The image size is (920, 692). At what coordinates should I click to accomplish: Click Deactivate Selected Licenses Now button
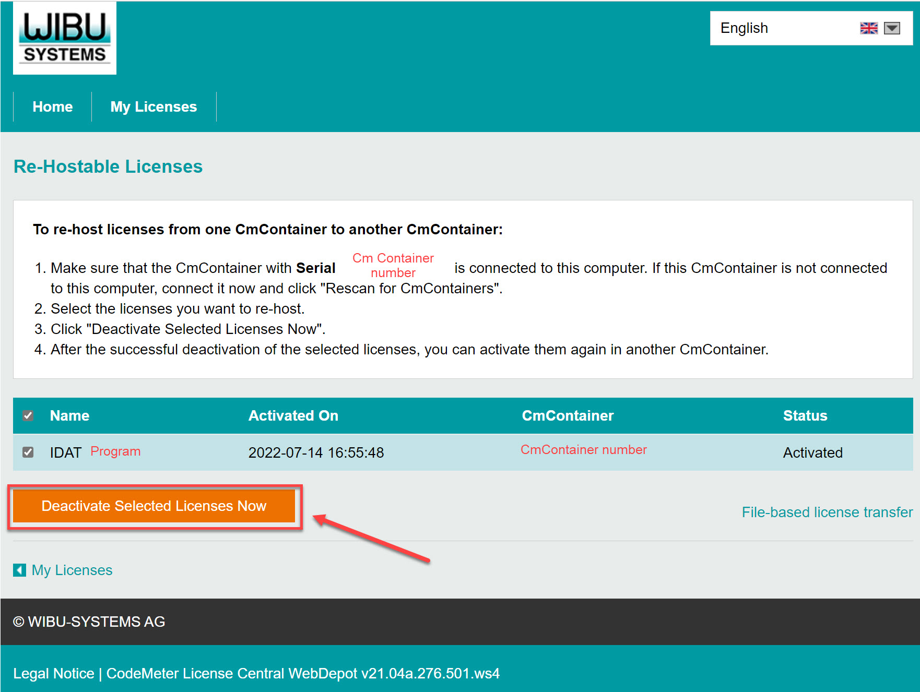click(x=154, y=506)
